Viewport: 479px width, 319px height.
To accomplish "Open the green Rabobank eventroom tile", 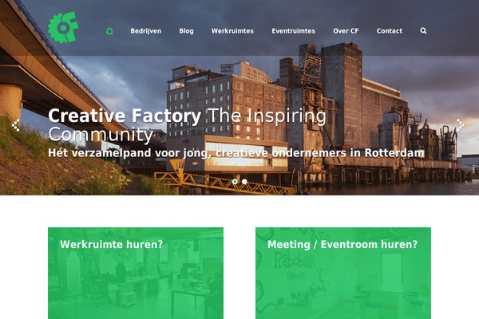I will pyautogui.click(x=343, y=274).
